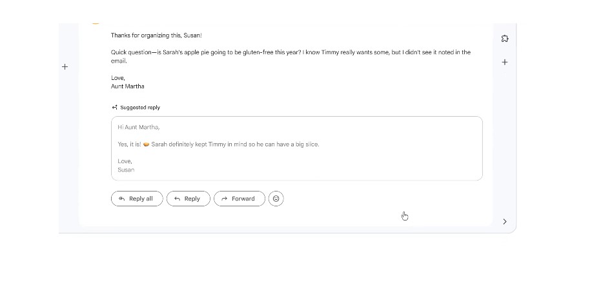Click the 'Aunt Martha' signature text
This screenshot has height=285, width=592.
pyautogui.click(x=128, y=86)
